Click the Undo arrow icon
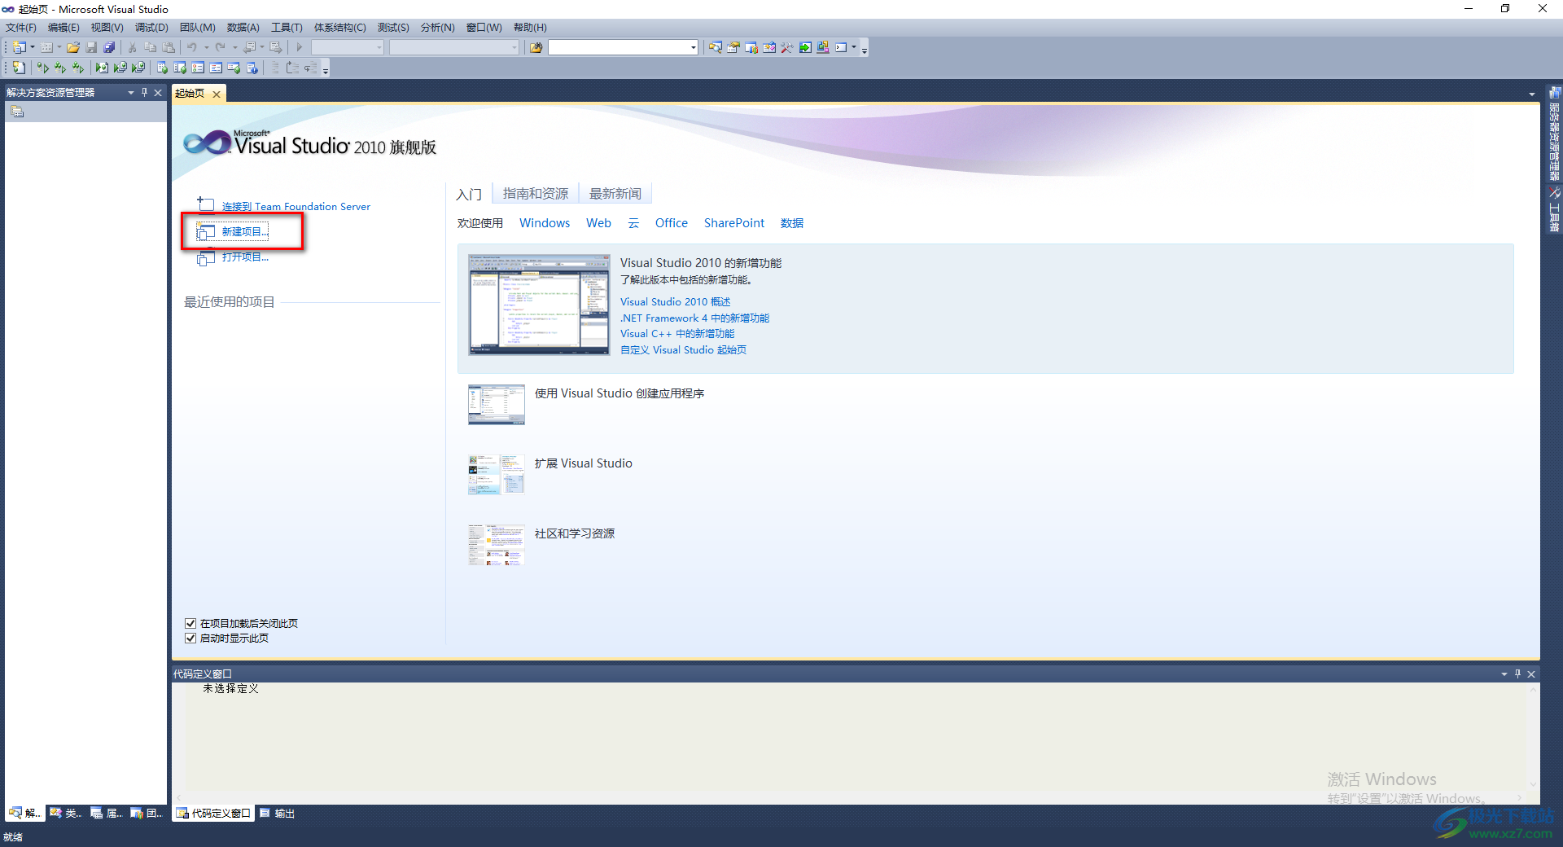Screen dimensions: 1563x847 [192, 47]
